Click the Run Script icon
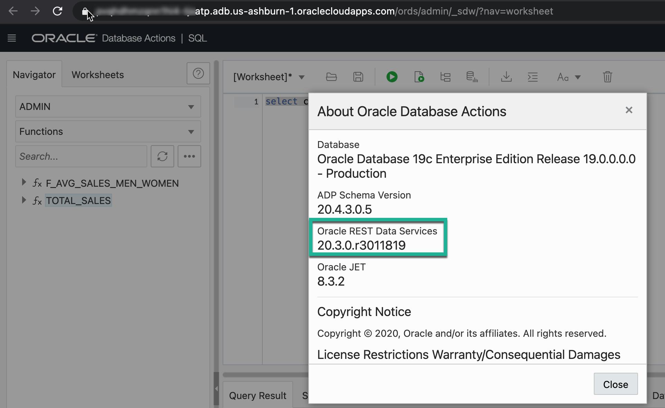 point(419,77)
